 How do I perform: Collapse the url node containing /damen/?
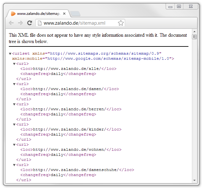pos(14,84)
